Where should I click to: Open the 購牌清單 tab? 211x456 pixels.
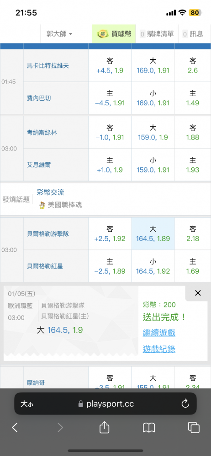tap(157, 34)
